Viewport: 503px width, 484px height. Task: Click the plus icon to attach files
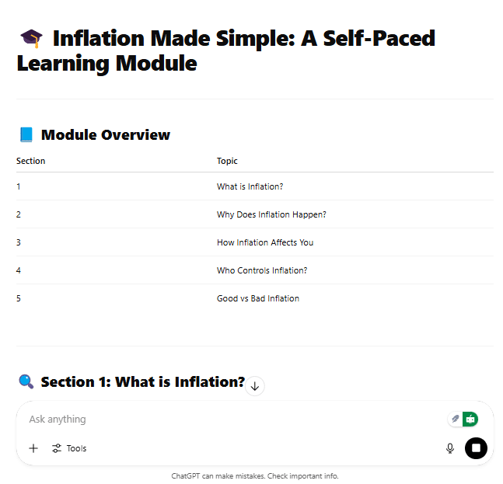(33, 448)
